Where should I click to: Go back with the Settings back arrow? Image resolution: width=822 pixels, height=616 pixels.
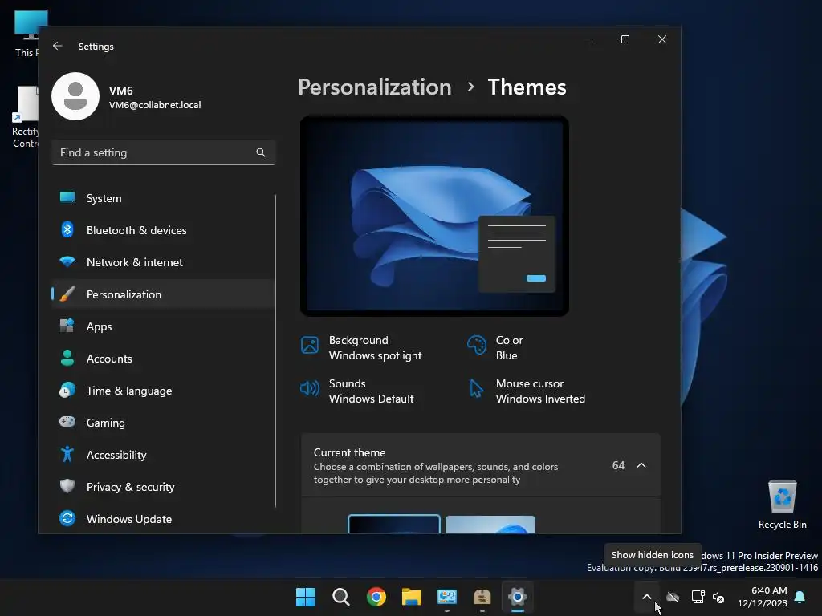(x=58, y=46)
